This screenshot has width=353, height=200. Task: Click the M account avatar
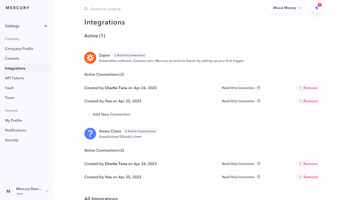8,191
